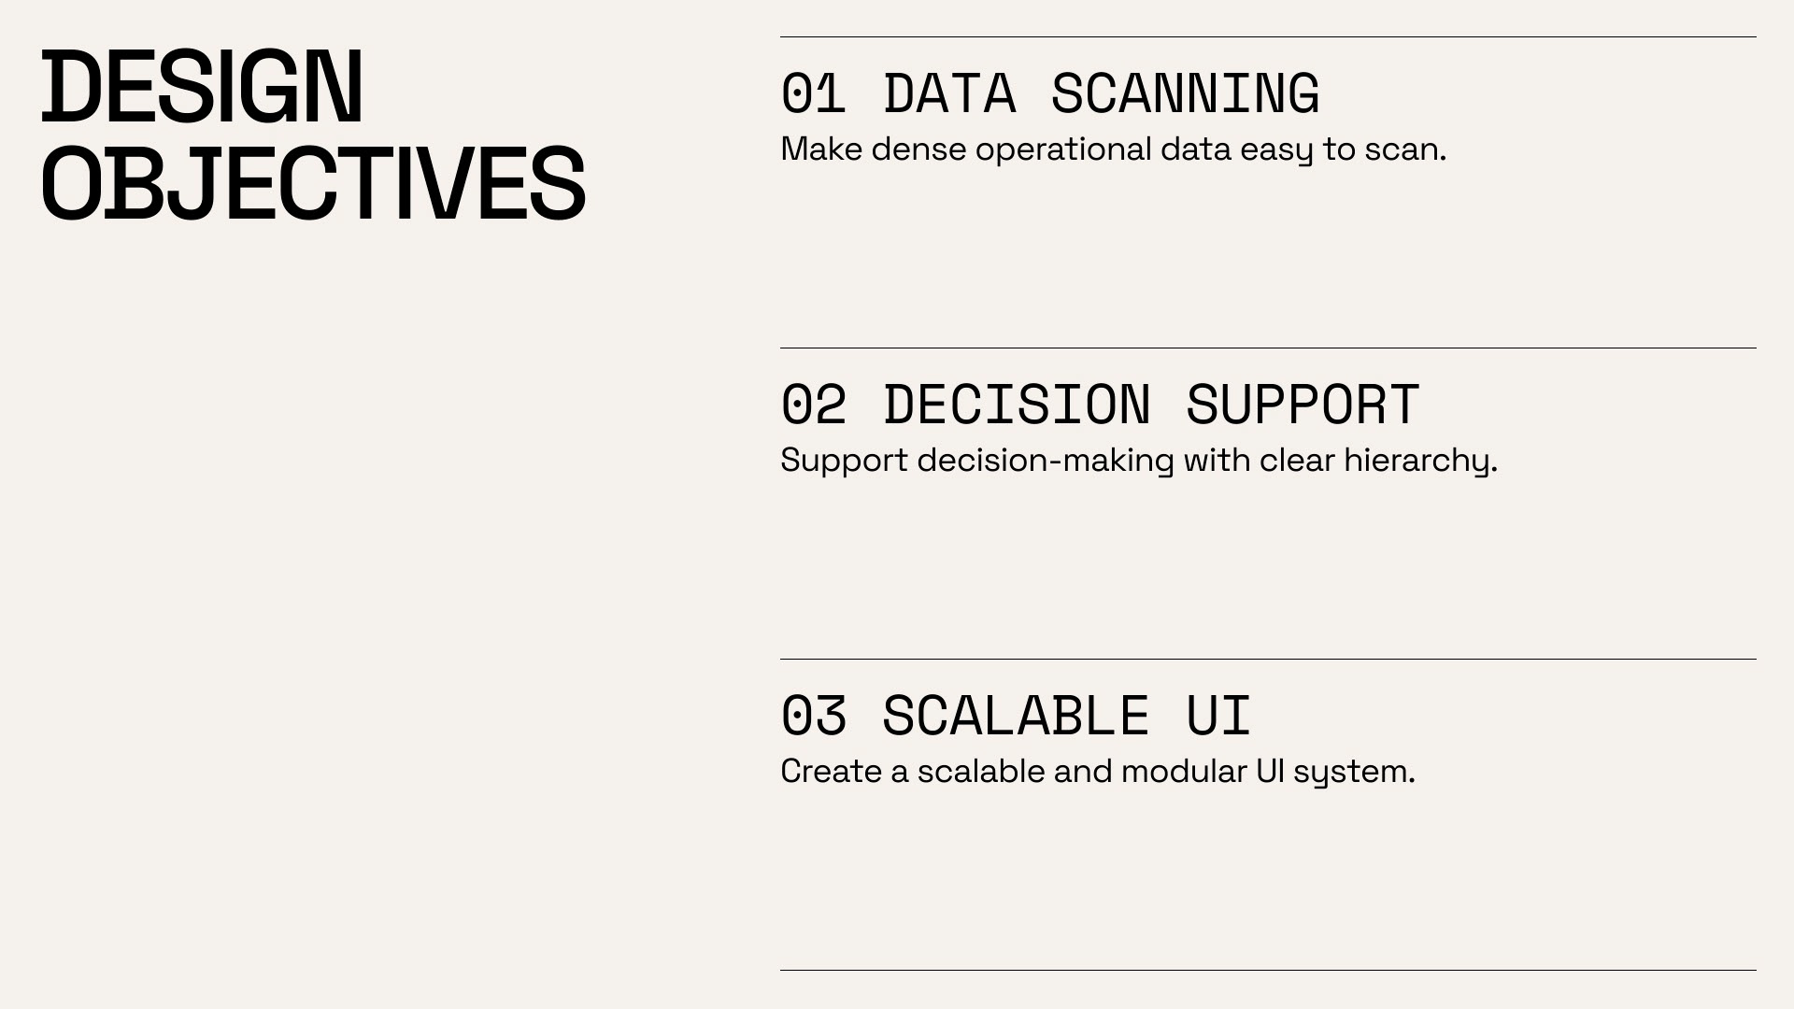
Task: Click the divider line above SCALABLE UI
Action: pos(1268,659)
